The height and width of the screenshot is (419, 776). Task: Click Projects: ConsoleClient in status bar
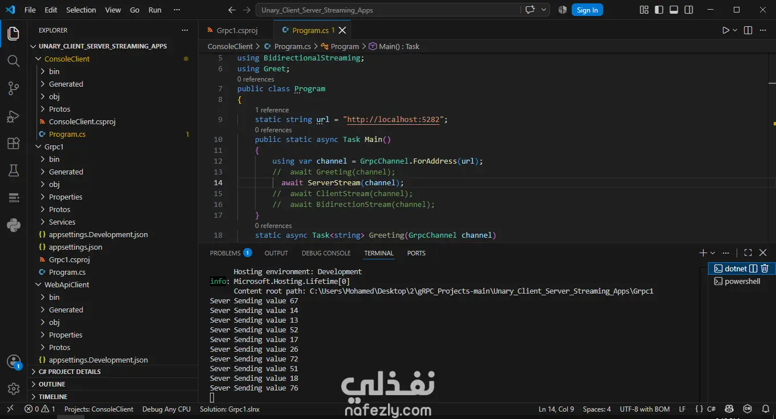coord(99,409)
